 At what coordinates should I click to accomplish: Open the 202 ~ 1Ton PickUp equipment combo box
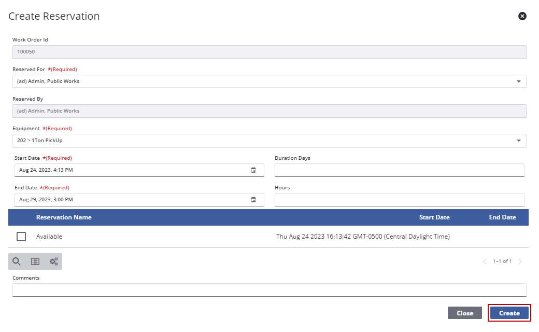tap(269, 141)
